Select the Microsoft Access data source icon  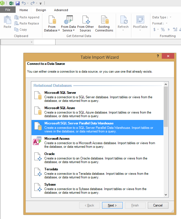(x=37, y=141)
